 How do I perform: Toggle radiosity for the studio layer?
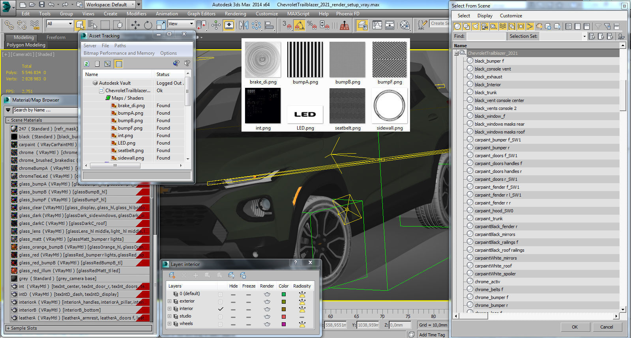click(x=302, y=317)
